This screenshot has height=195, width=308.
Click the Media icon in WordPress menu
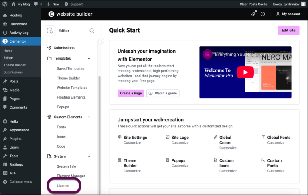click(x=5, y=90)
